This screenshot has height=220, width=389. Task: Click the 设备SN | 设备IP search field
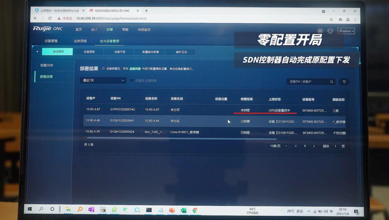(x=308, y=82)
